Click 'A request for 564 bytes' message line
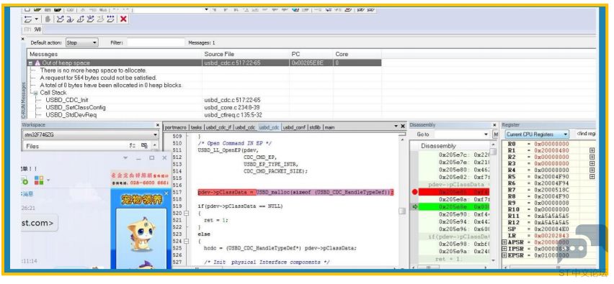 tap(98, 78)
